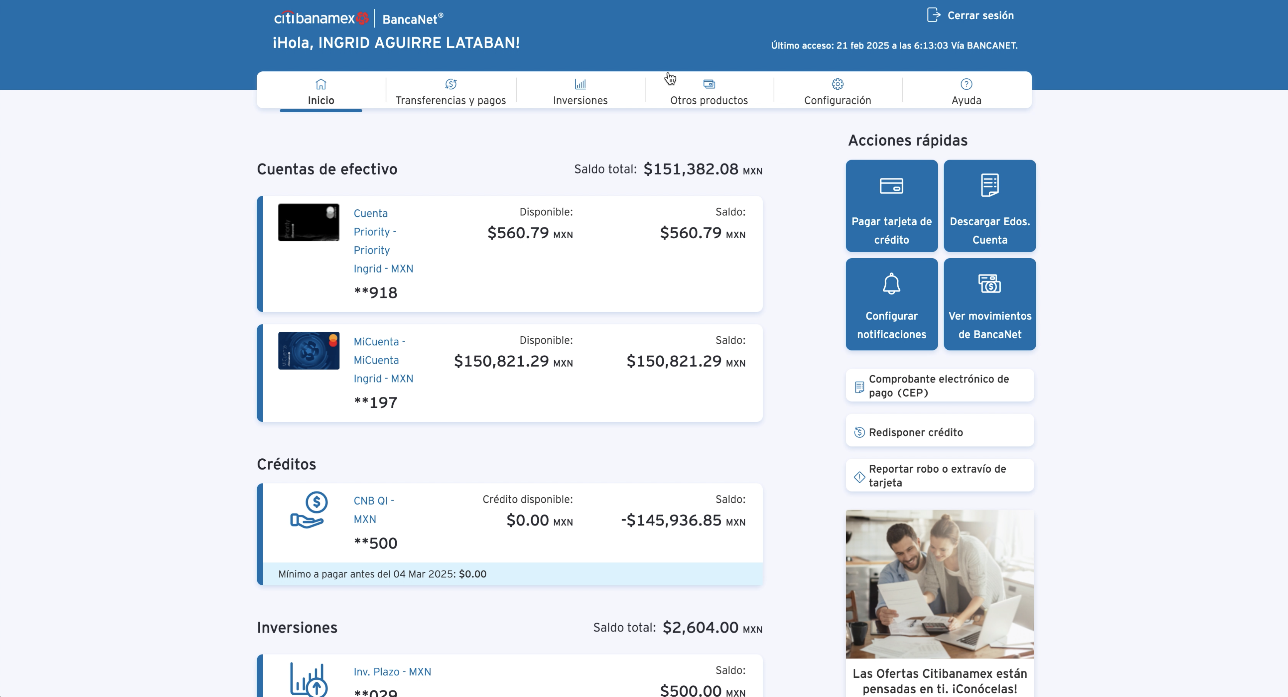Click the home icon above Inicio
1288x697 pixels.
[321, 84]
